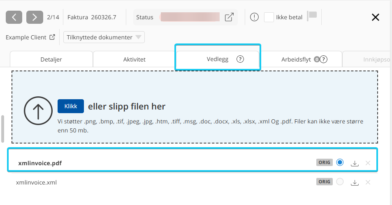
Task: Open status in external window icon
Action: [x=229, y=17]
